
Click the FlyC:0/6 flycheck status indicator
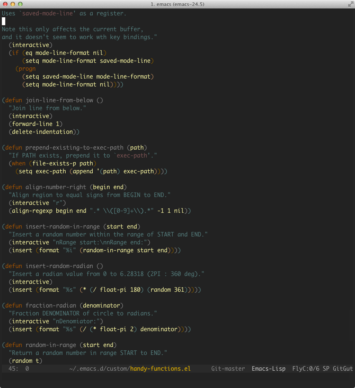click(305, 368)
